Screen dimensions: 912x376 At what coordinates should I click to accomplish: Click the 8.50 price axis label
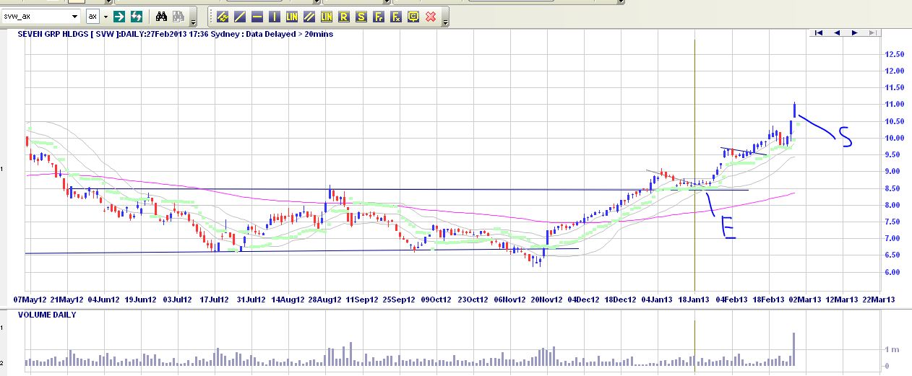(x=895, y=188)
